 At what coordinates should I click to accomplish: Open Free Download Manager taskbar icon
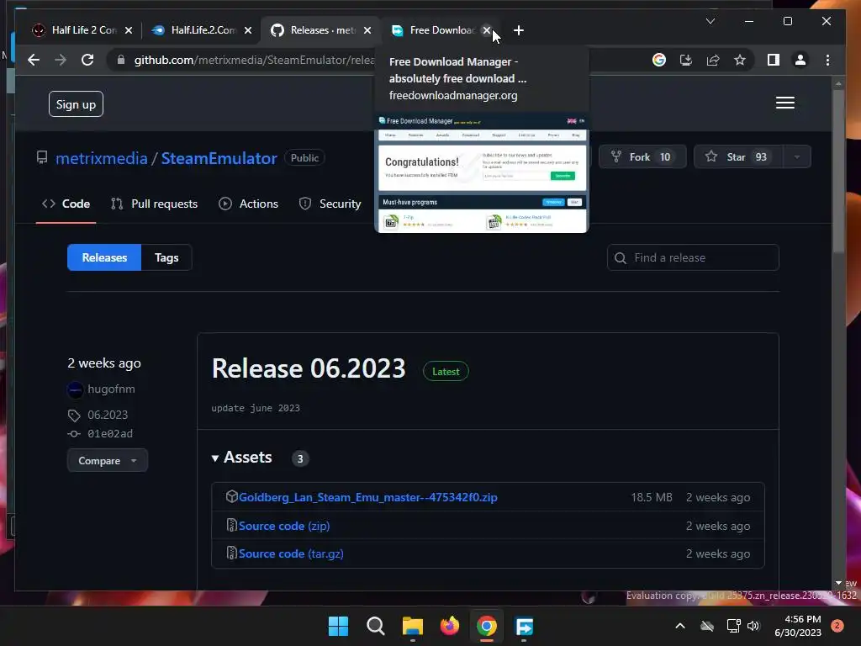(x=524, y=626)
